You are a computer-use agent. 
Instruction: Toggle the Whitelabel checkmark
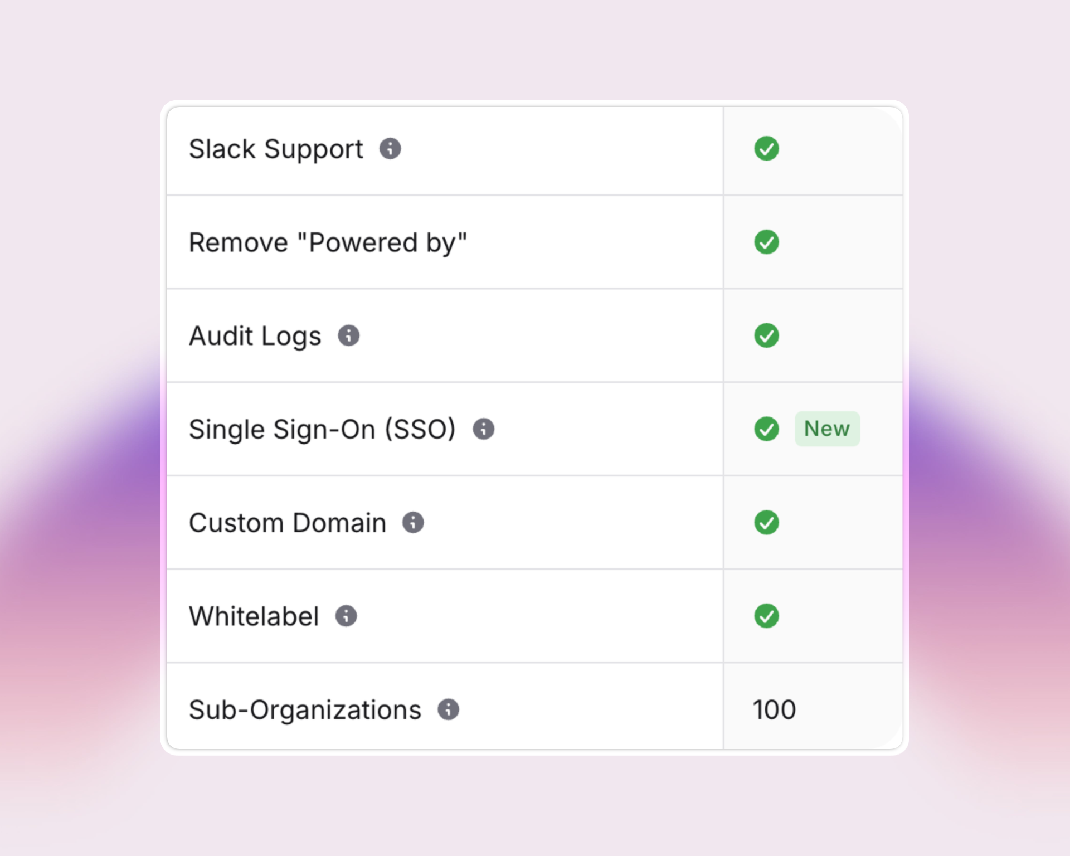point(766,616)
